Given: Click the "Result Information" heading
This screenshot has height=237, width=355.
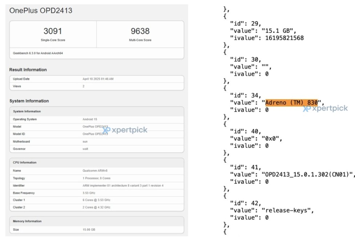Looking at the screenshot, I should point(28,70).
